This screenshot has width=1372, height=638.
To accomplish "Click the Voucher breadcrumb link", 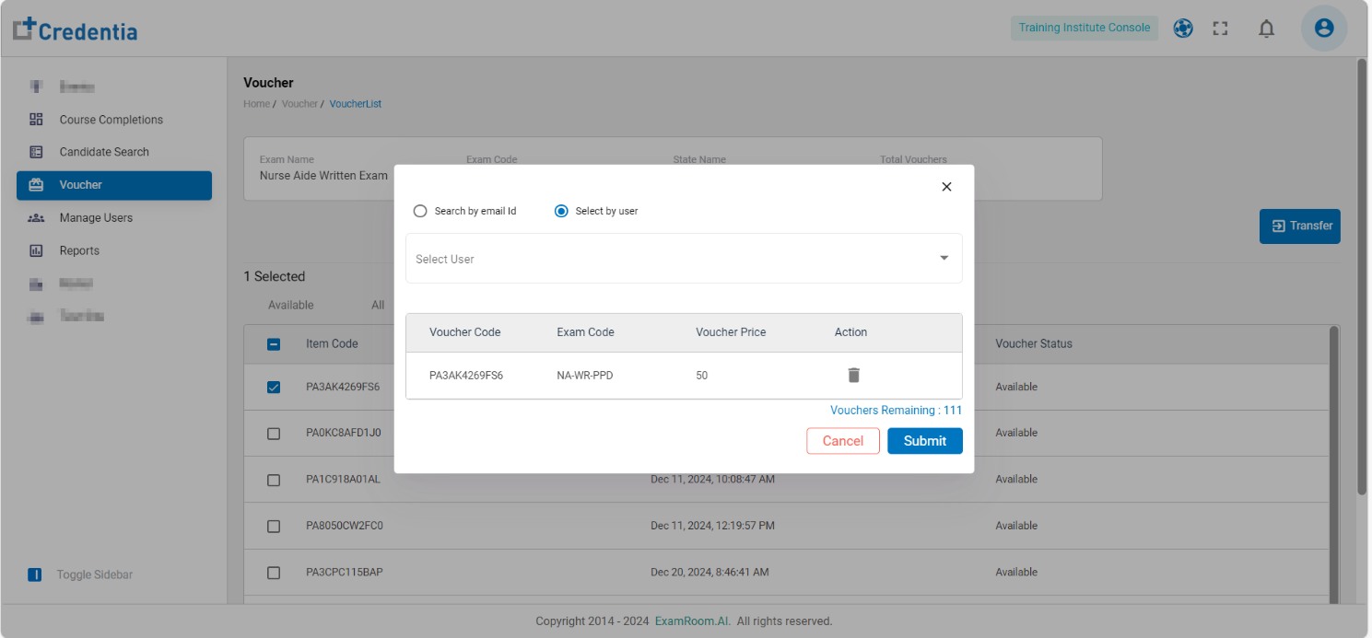I will point(299,104).
